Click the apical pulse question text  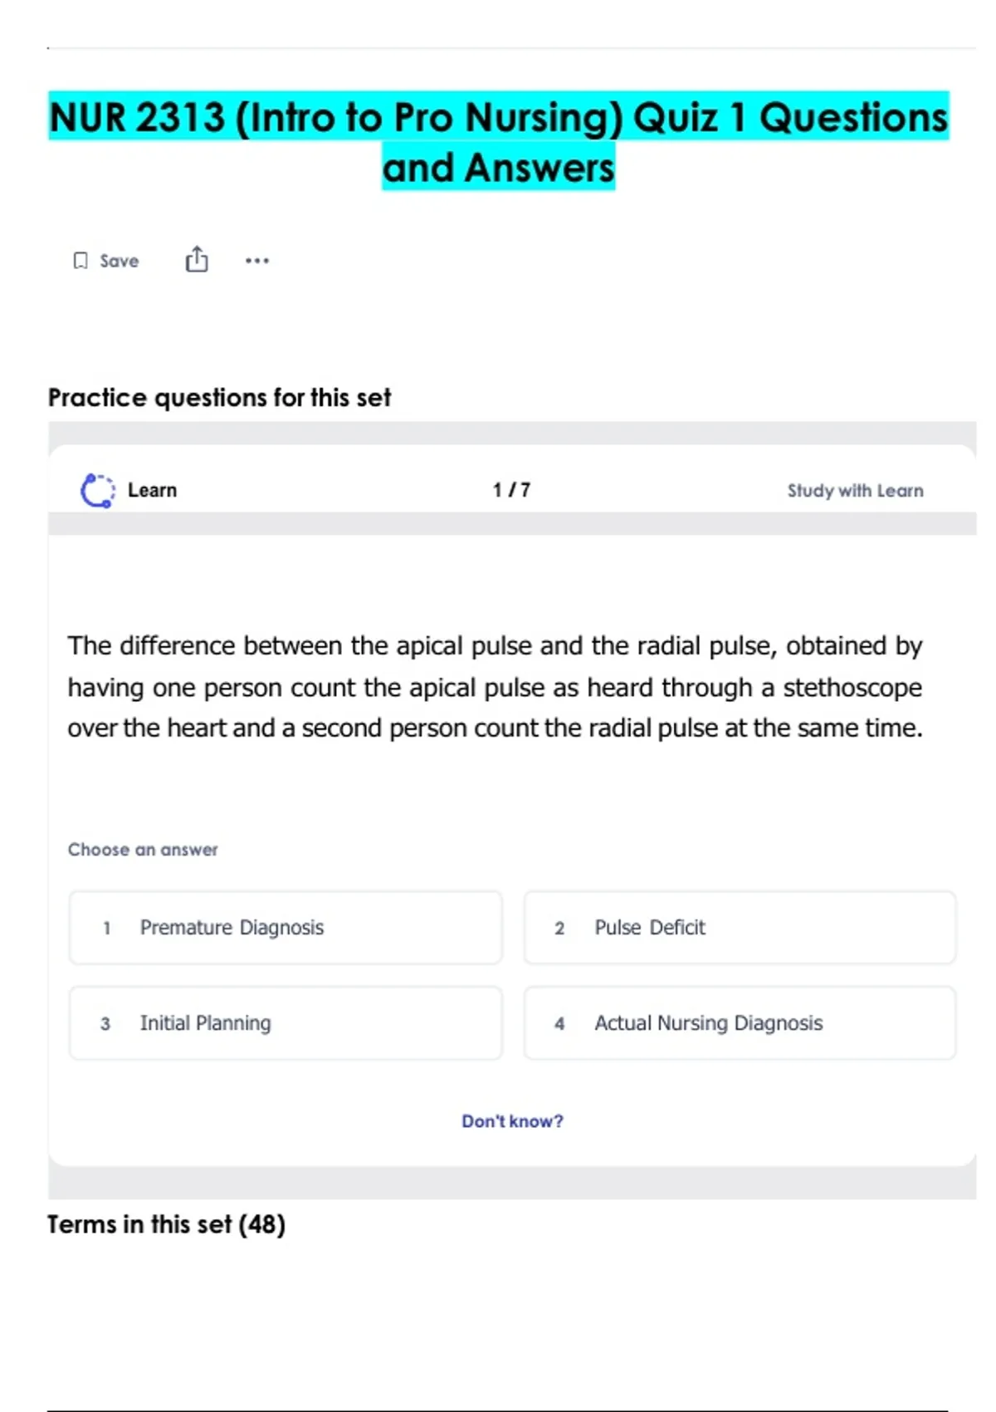(496, 687)
